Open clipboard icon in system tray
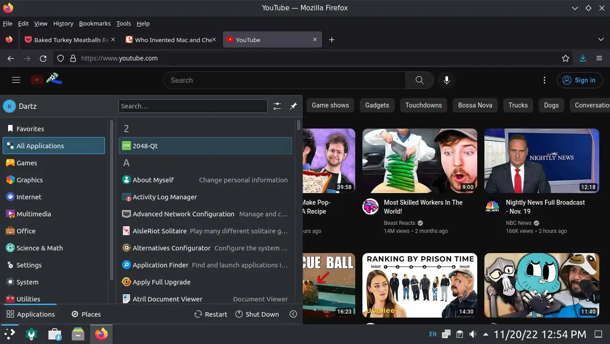610x344 pixels. pyautogui.click(x=459, y=334)
